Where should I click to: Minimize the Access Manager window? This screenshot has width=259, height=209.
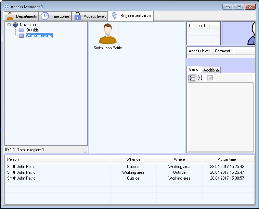click(228, 7)
